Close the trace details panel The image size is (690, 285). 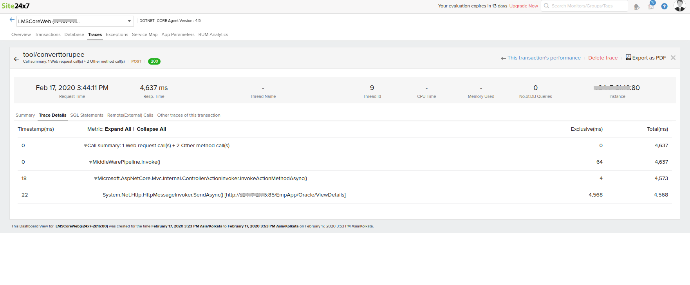click(x=673, y=58)
